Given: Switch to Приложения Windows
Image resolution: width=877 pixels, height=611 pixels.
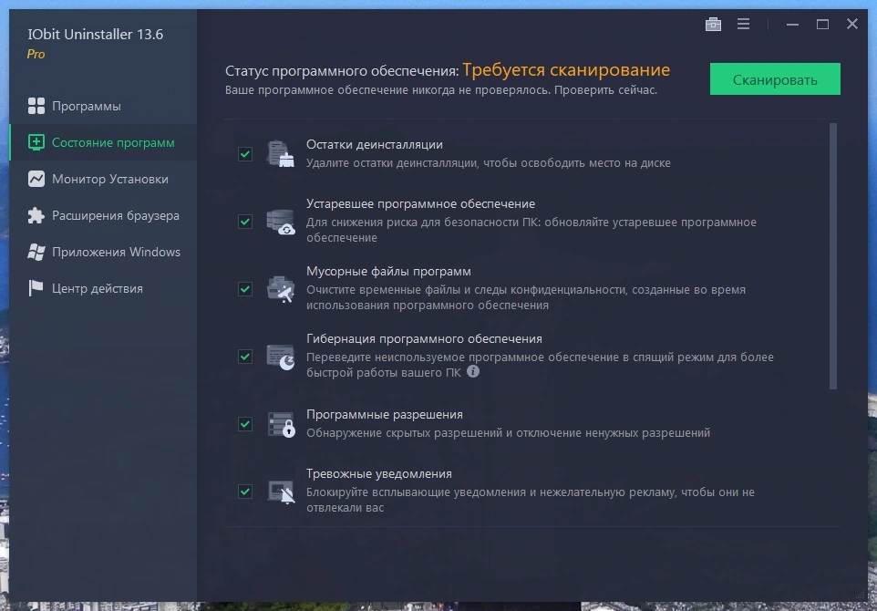Looking at the screenshot, I should 103,252.
